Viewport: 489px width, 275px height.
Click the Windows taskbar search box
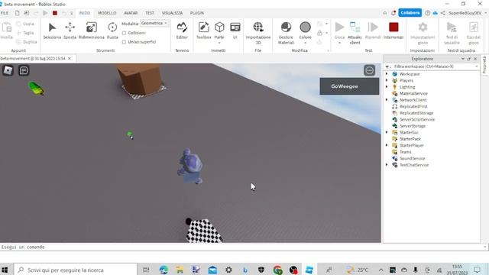coord(75,270)
